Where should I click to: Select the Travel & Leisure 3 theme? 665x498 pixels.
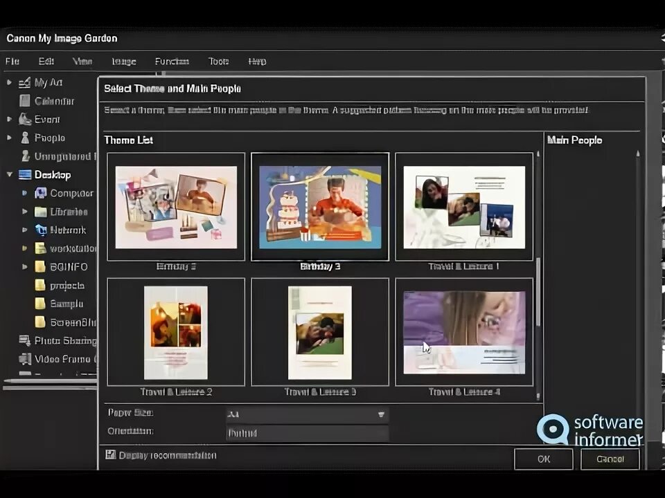(x=320, y=332)
